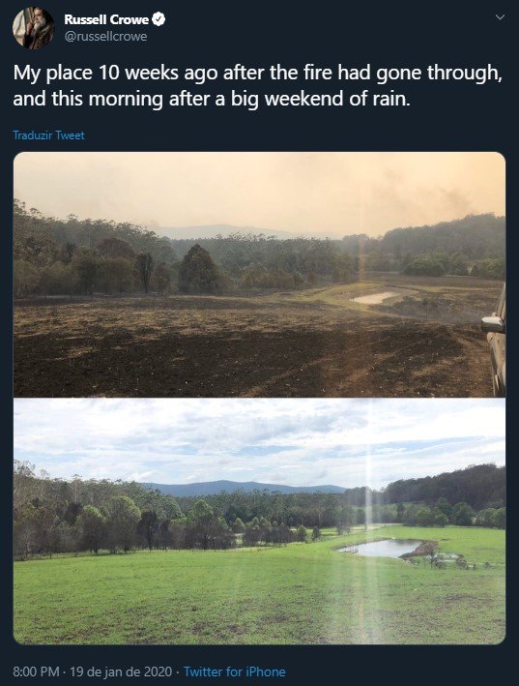Click the vehicle side mirror in the burnt photo
Viewport: 519px width, 686px height.
click(x=494, y=324)
